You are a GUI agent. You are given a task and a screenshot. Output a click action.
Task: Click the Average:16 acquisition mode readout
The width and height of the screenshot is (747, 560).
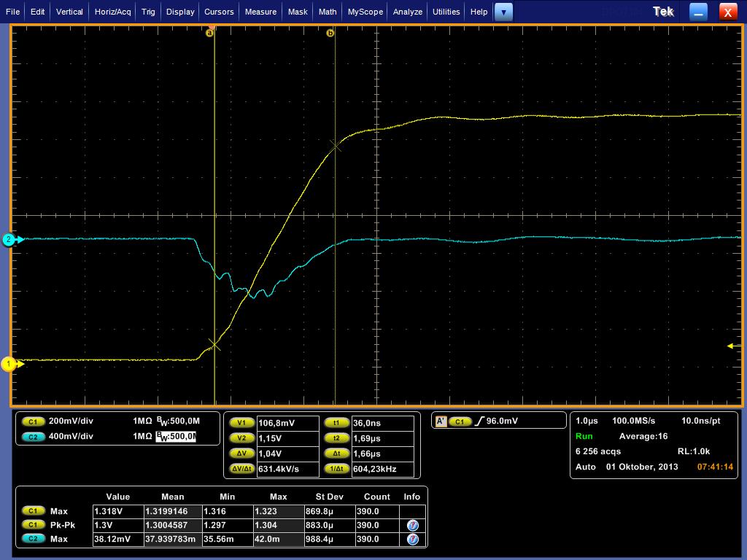point(643,436)
